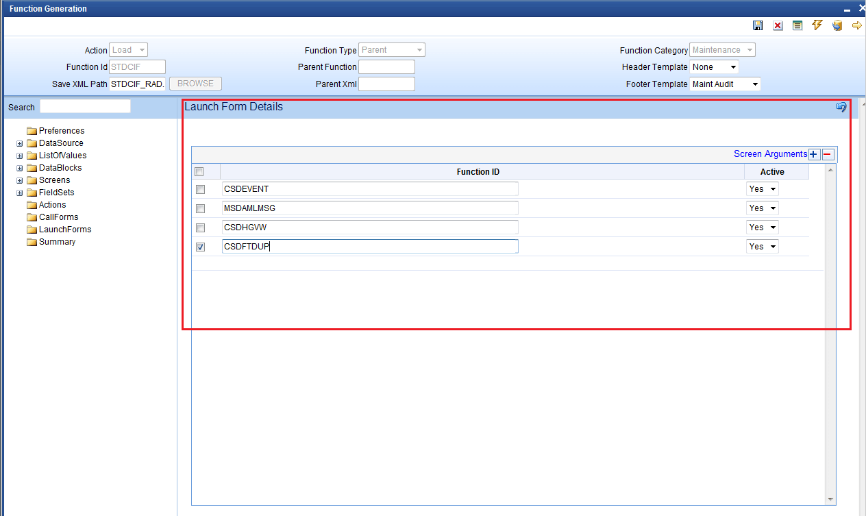This screenshot has width=866, height=516.
Task: Click the BROWSE button
Action: coord(195,84)
